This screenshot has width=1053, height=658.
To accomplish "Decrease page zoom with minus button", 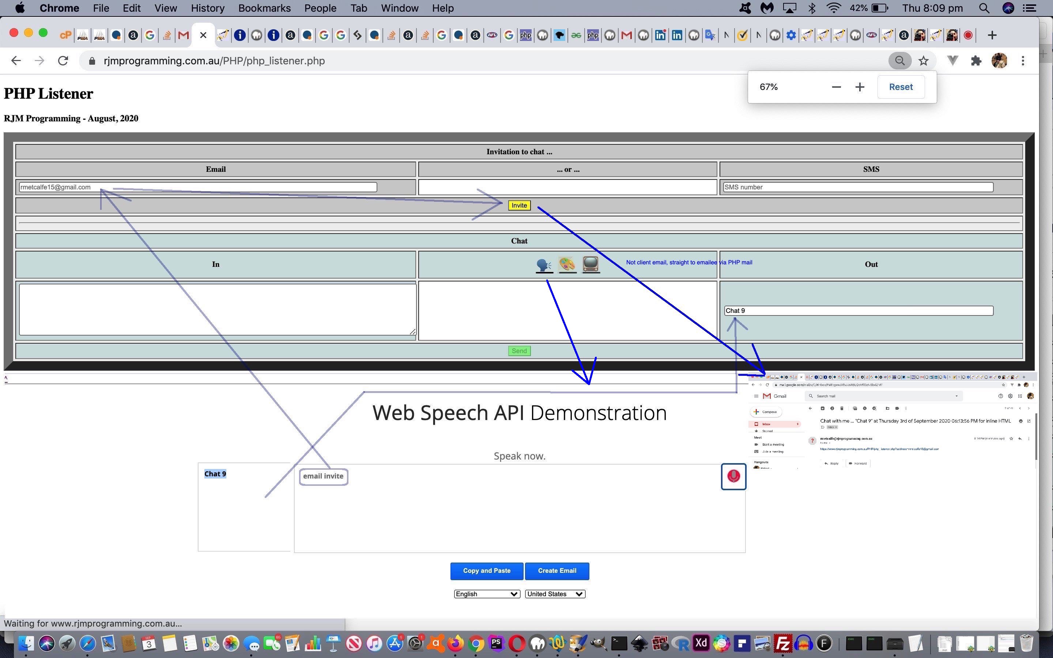I will 836,87.
